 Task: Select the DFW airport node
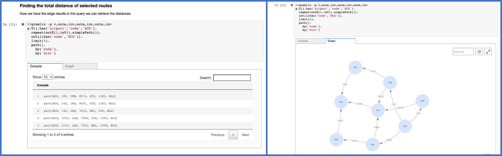click(422, 101)
